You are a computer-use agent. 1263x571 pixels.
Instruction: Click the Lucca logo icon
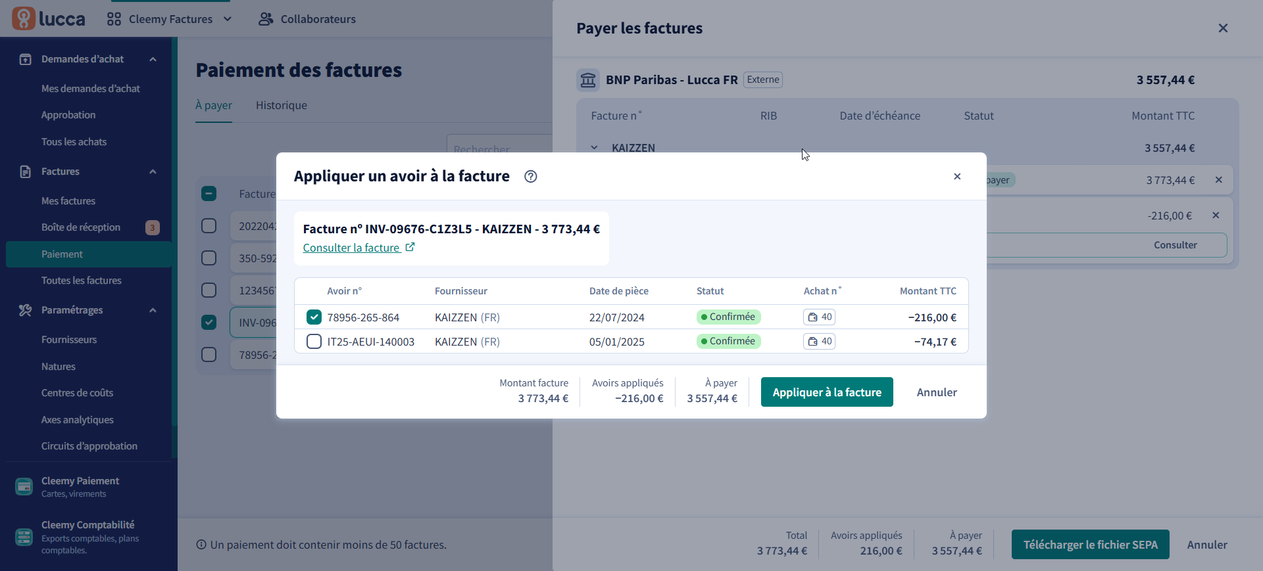[x=24, y=18]
